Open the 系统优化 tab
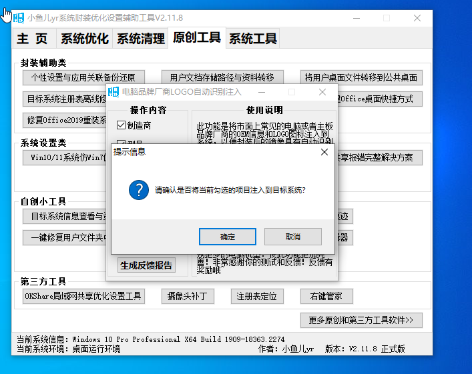Viewport: 472px width, 374px height. [x=84, y=39]
